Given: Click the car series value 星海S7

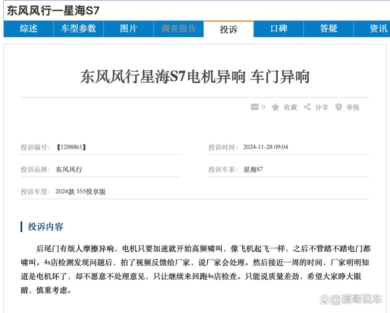Looking at the screenshot, I should (253, 170).
